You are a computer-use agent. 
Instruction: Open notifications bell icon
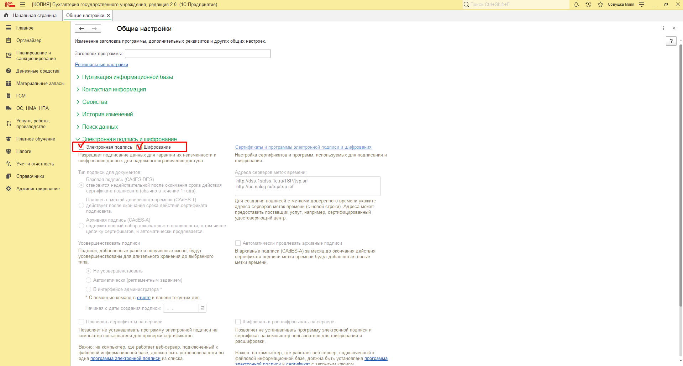pyautogui.click(x=576, y=5)
